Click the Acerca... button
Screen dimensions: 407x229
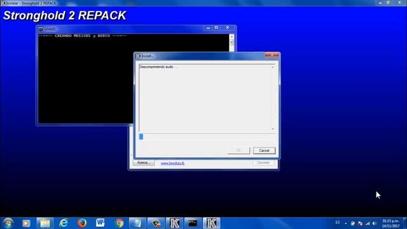click(x=144, y=163)
